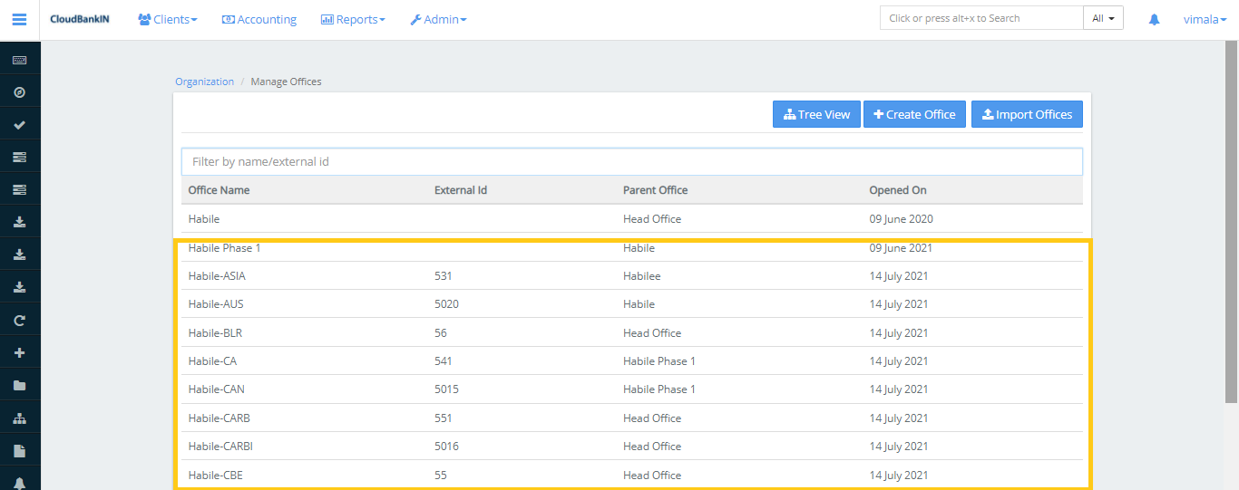Click the checkmark icon in the sidebar
The height and width of the screenshot is (490, 1239).
[x=19, y=125]
